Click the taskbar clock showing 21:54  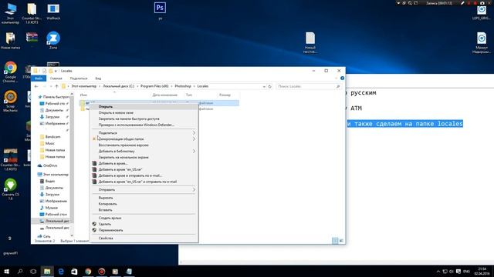point(482,272)
